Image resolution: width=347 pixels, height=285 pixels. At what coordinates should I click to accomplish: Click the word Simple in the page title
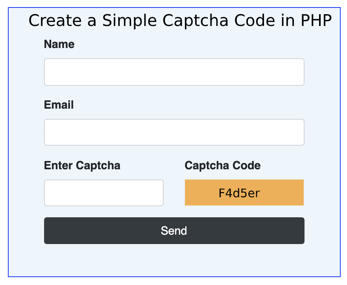[x=129, y=21]
